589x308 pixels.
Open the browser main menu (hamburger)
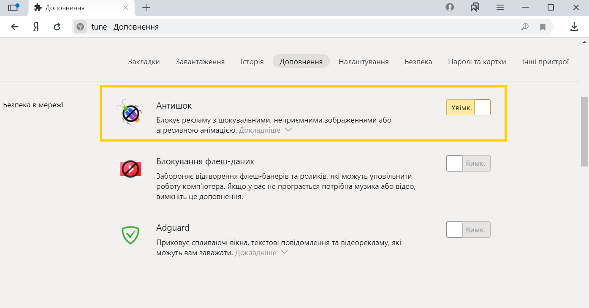point(500,7)
